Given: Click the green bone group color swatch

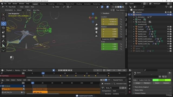Looking at the screenshot, I should (x=162, y=80).
